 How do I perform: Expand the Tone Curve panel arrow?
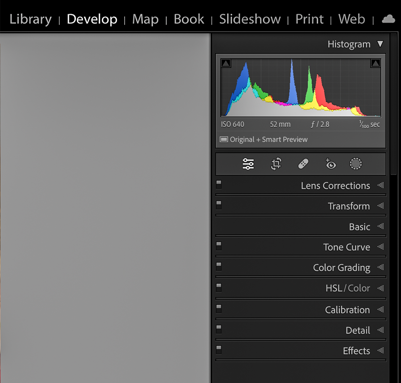click(381, 247)
